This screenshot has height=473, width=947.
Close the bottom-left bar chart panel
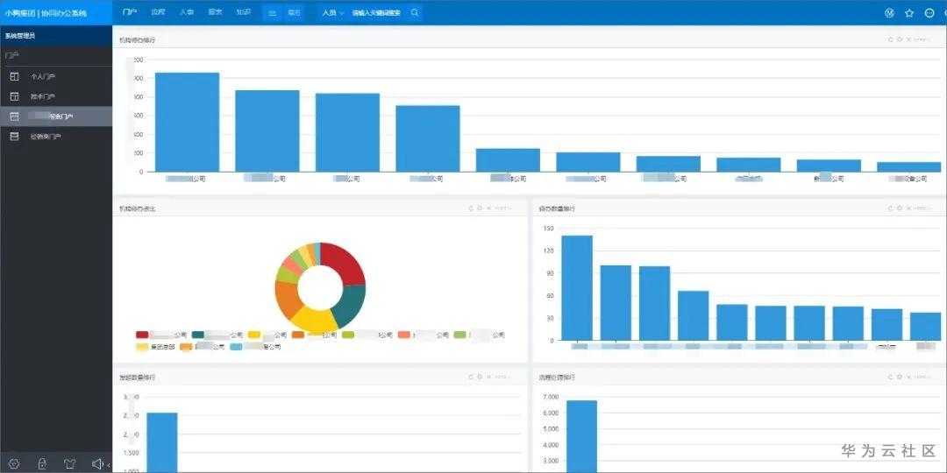coord(488,377)
